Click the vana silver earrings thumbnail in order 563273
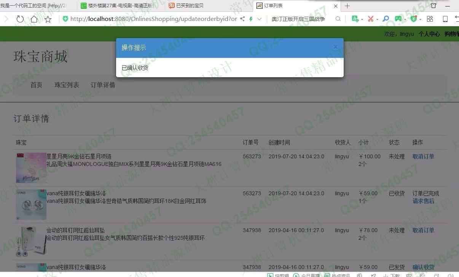 31,205
